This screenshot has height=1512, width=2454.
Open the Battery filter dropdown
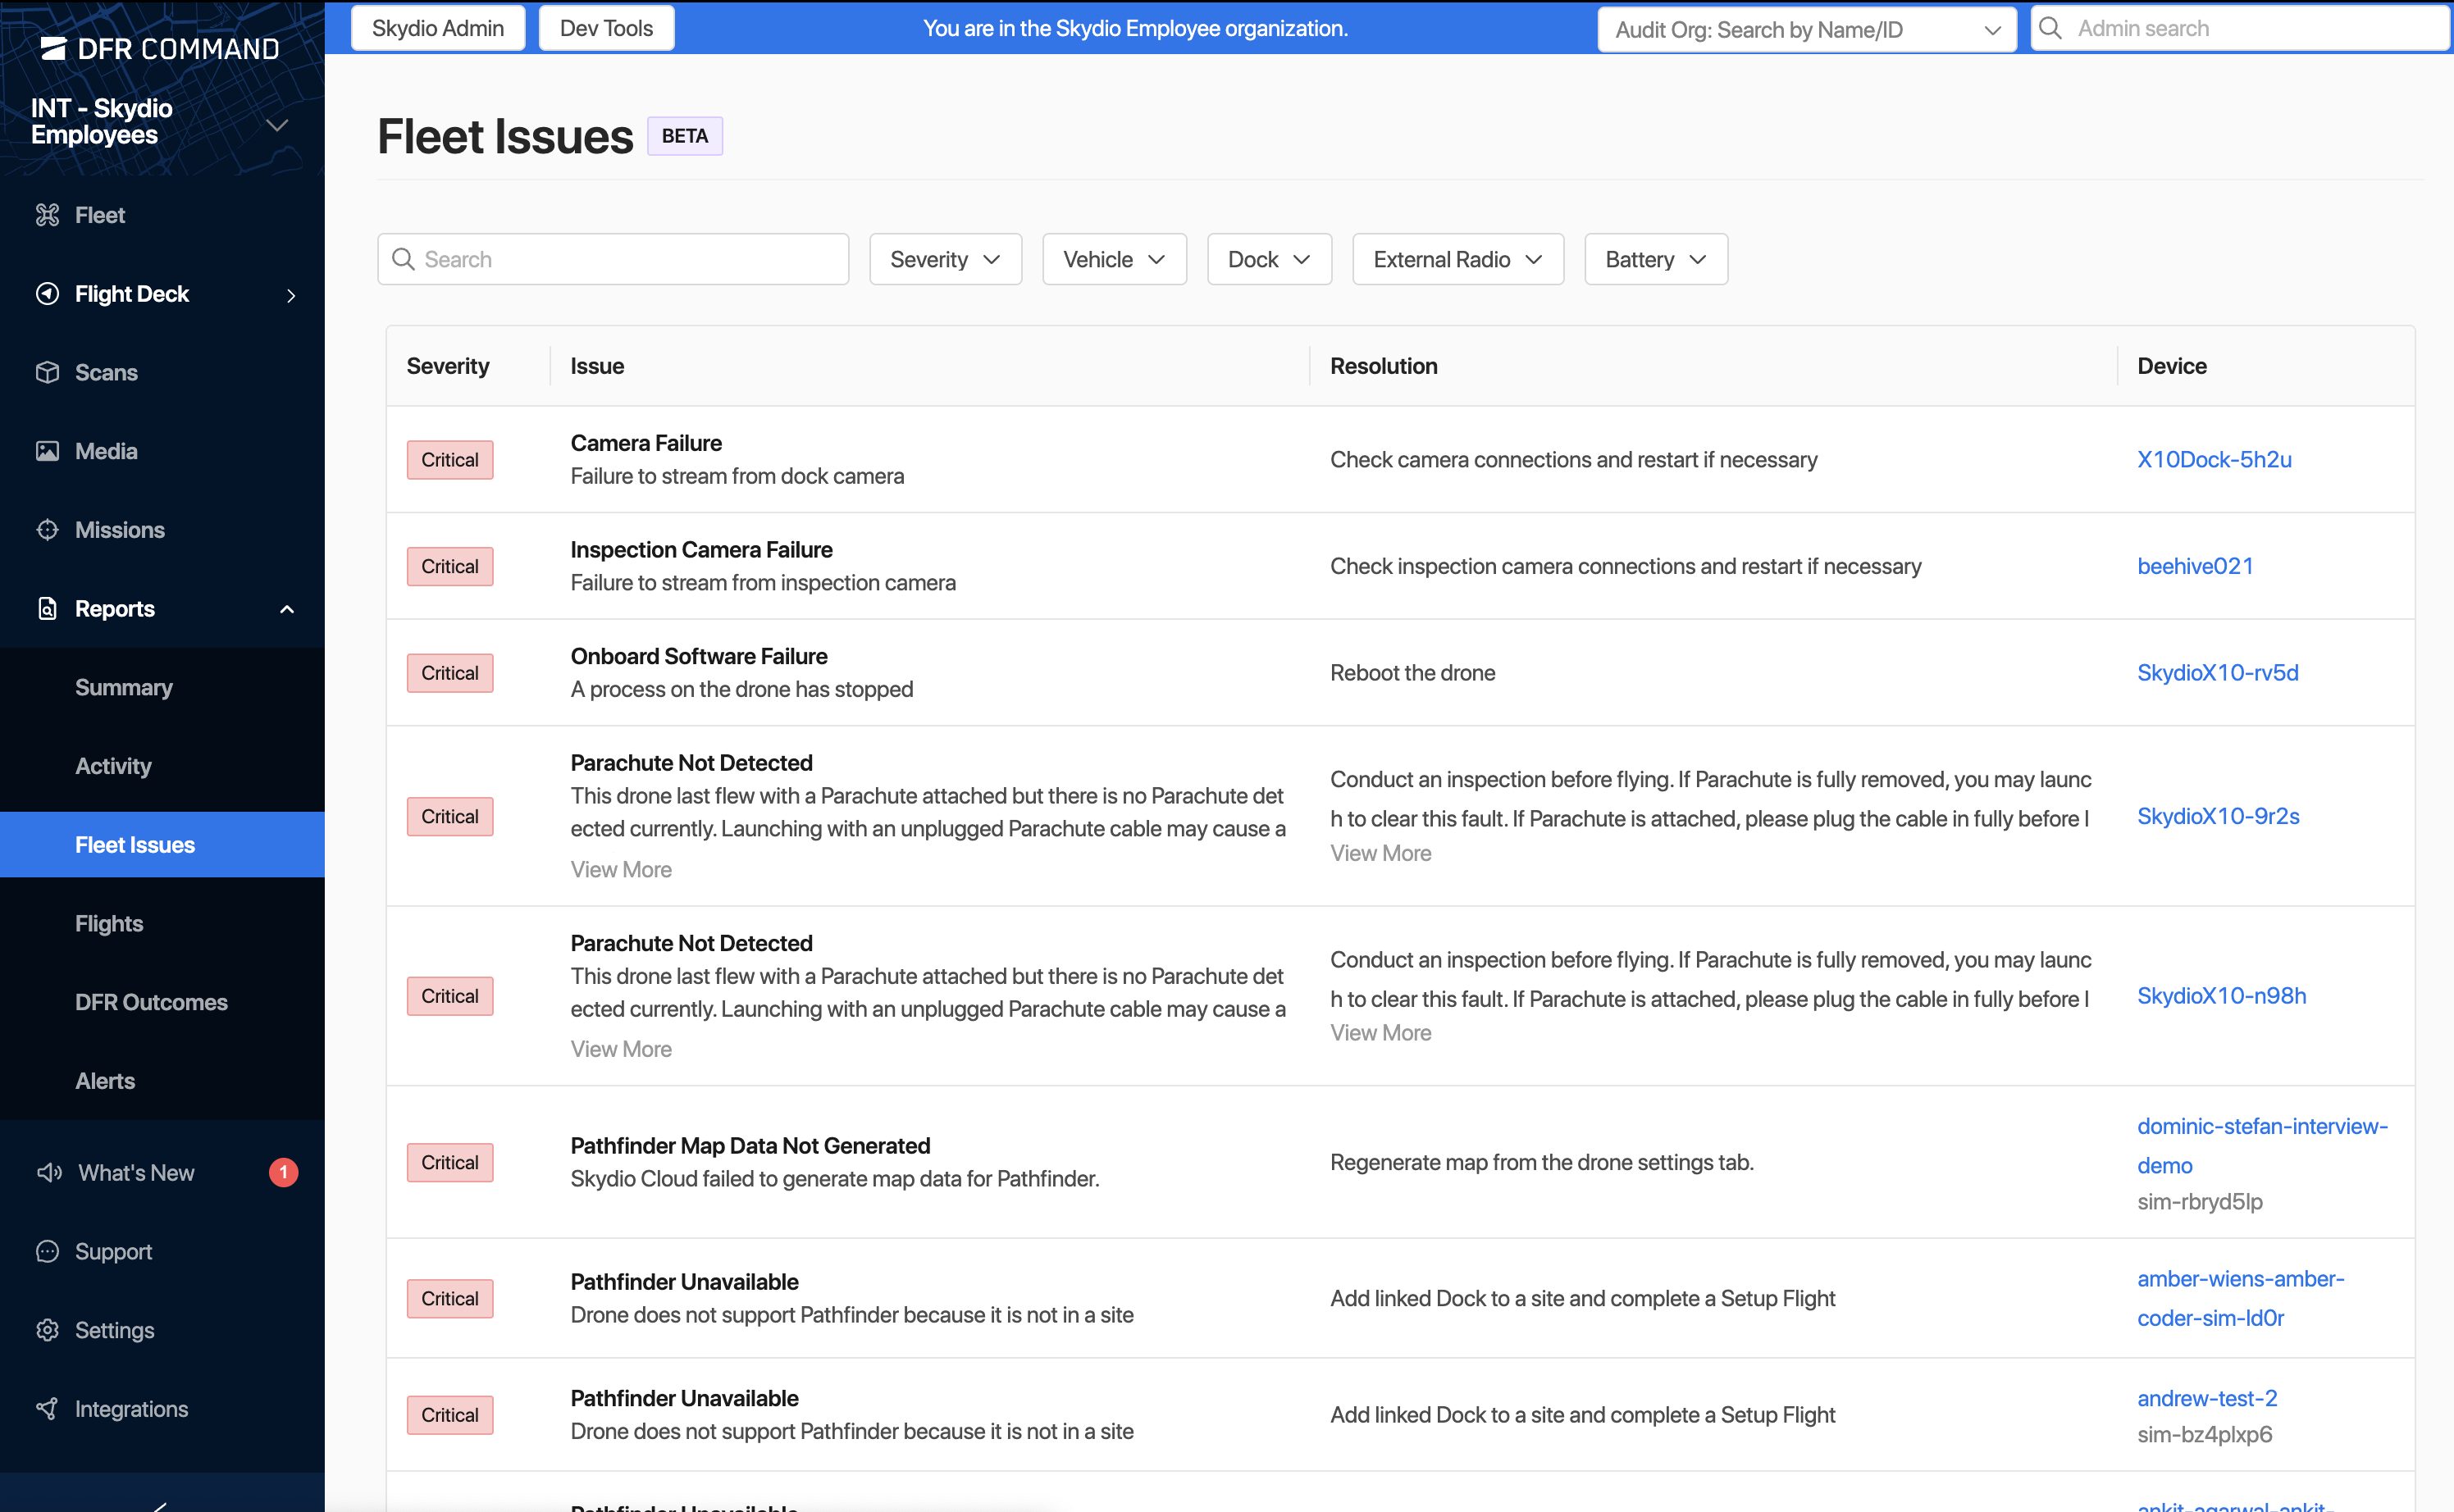tap(1656, 259)
